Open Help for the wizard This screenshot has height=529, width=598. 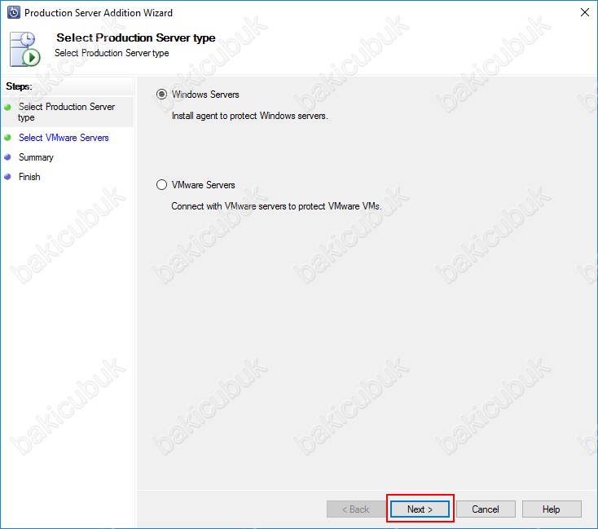[552, 509]
